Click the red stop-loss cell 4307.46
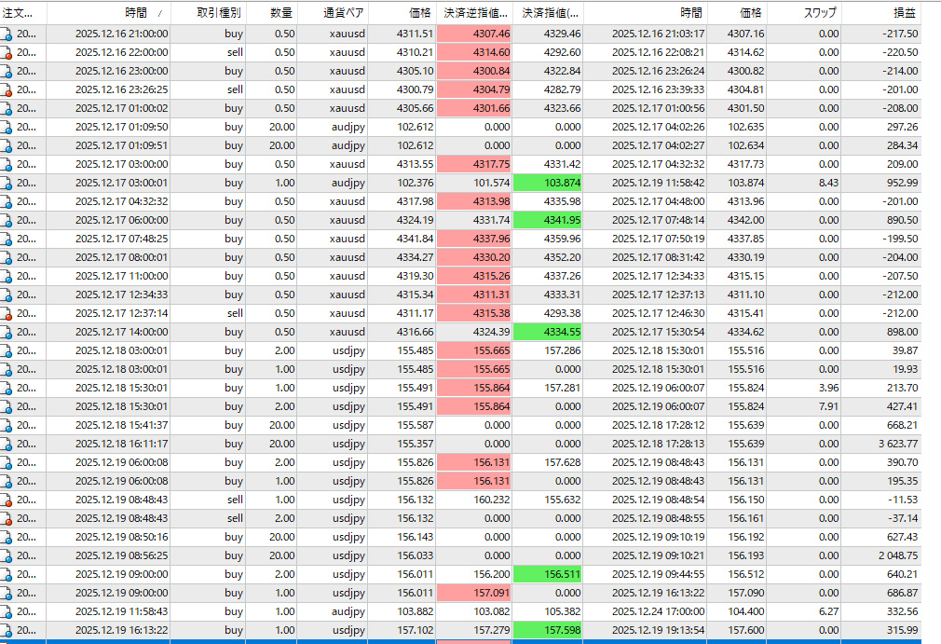This screenshot has height=644, width=941. tap(474, 34)
